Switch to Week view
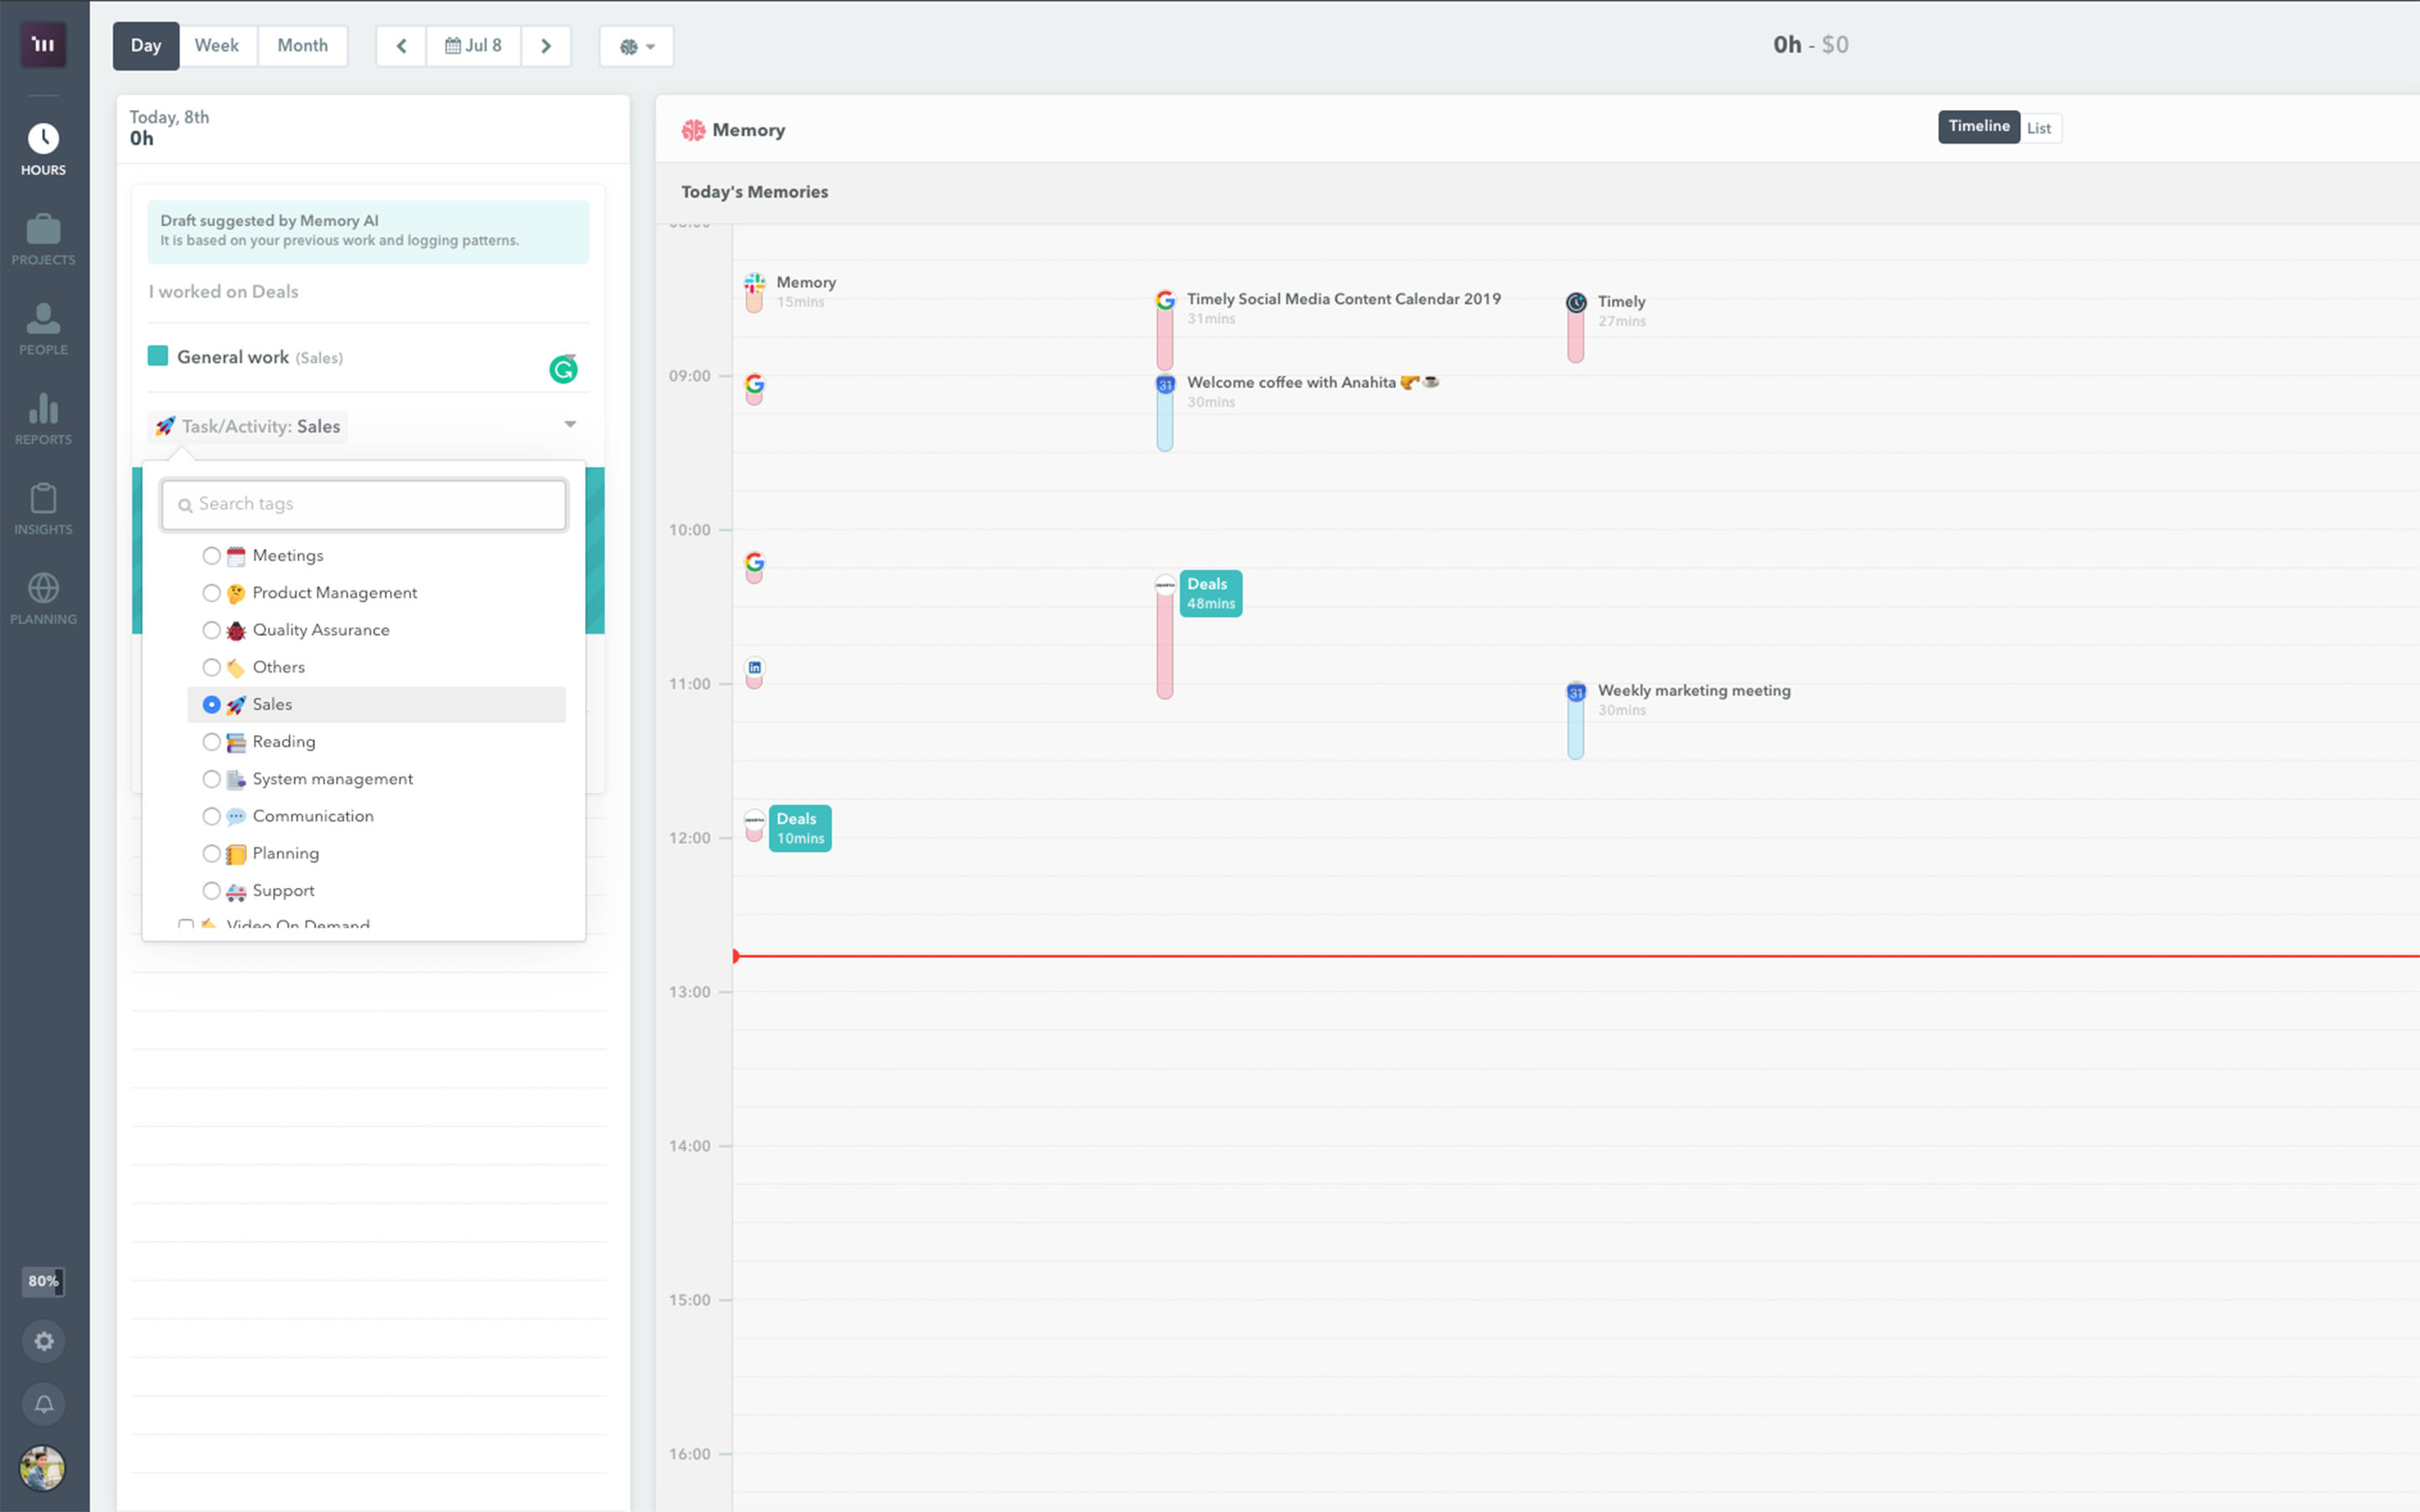 217,46
